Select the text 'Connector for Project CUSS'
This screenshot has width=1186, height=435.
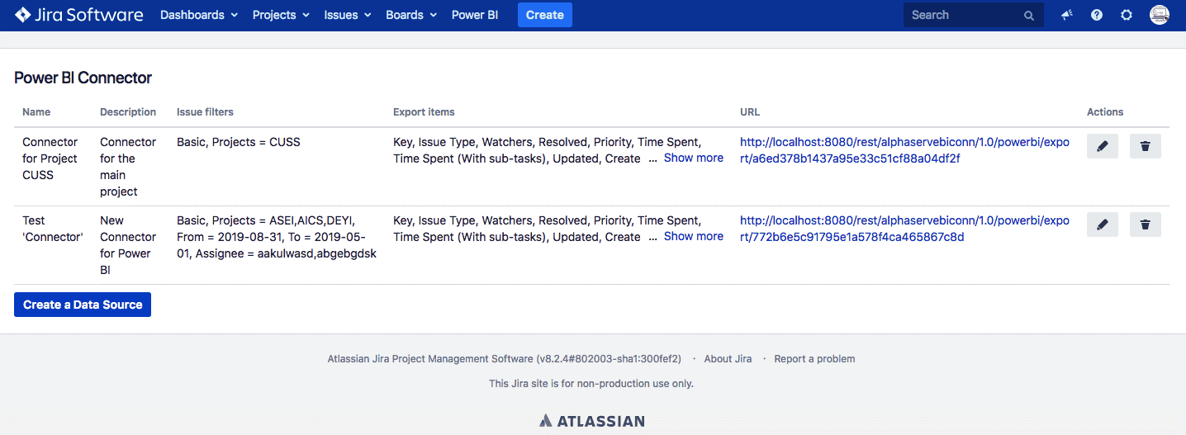[50, 158]
